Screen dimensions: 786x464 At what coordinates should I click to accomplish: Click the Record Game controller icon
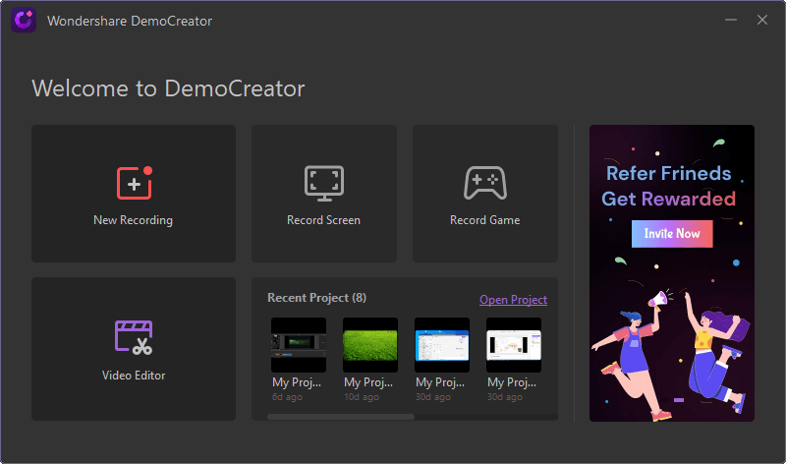pyautogui.click(x=485, y=183)
